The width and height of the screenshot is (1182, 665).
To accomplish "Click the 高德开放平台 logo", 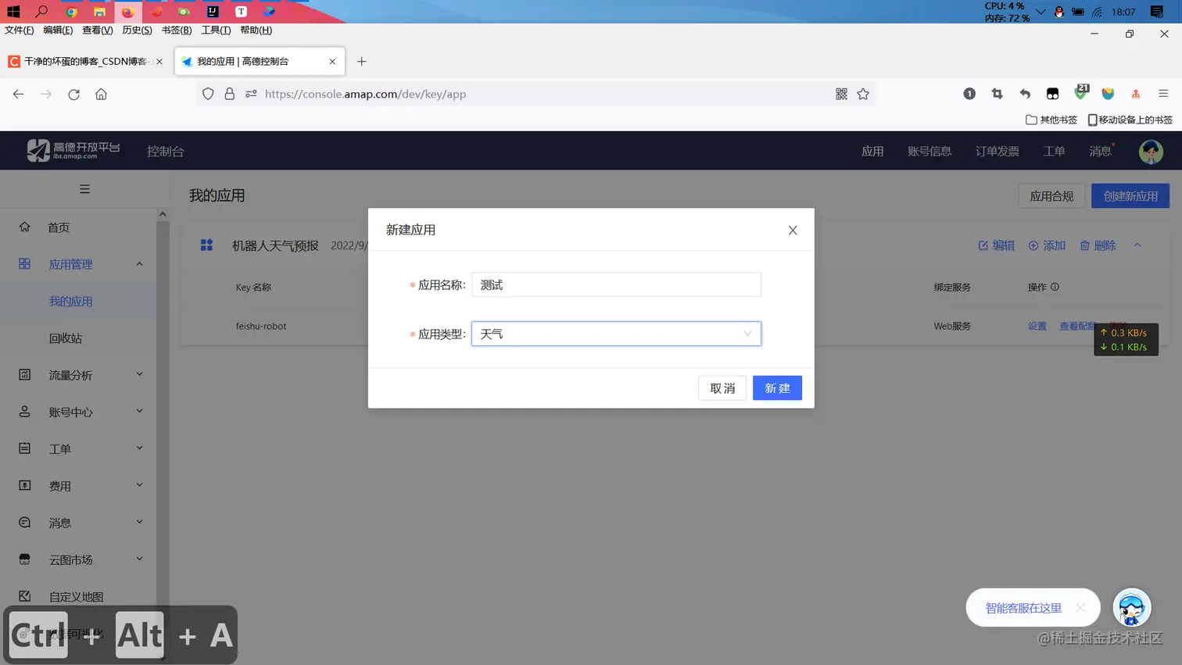I will click(x=73, y=150).
